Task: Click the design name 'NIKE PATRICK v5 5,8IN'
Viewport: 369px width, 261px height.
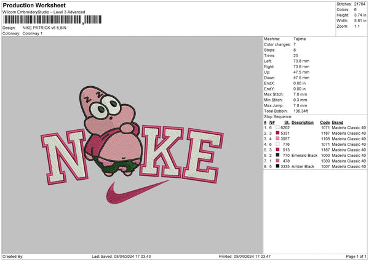Action: [x=44, y=28]
